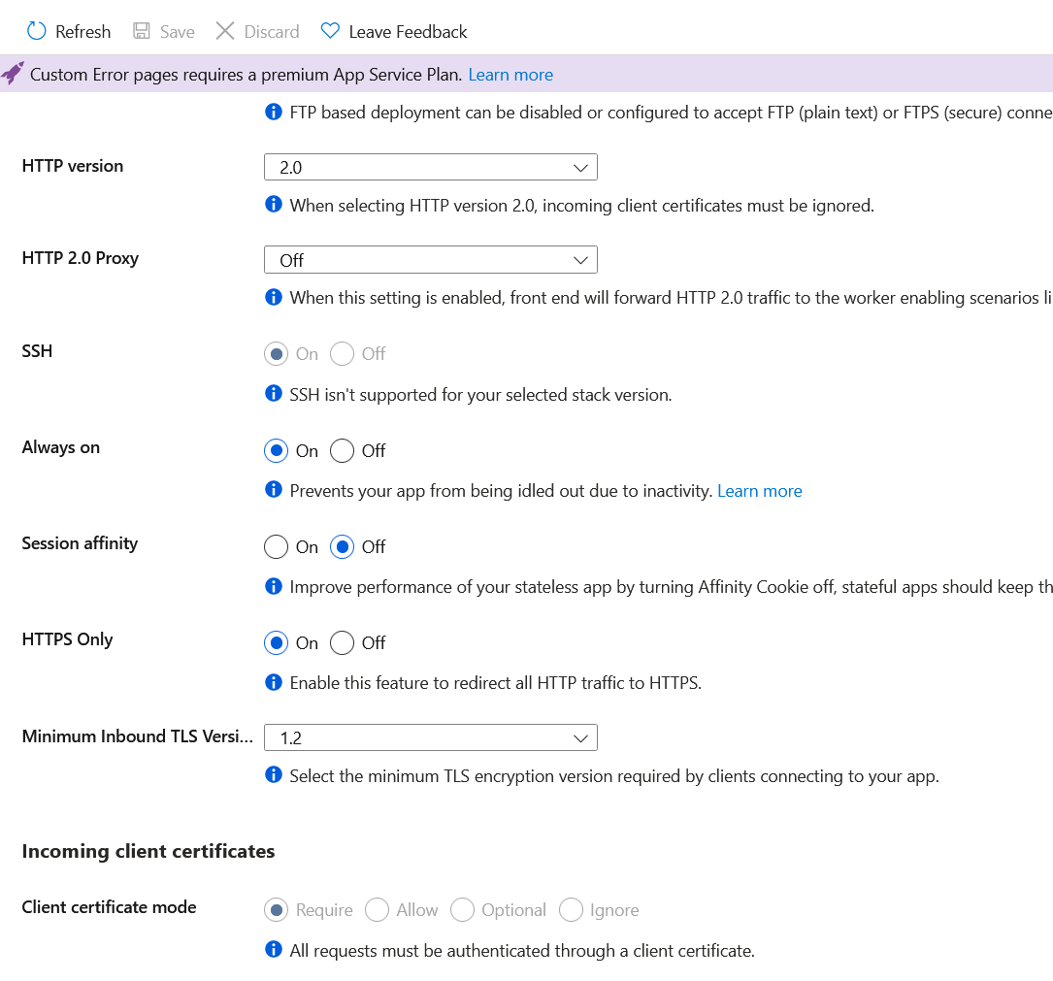Image resolution: width=1053 pixels, height=981 pixels.
Task: Click the Client certificate mode label
Action: pos(109,907)
